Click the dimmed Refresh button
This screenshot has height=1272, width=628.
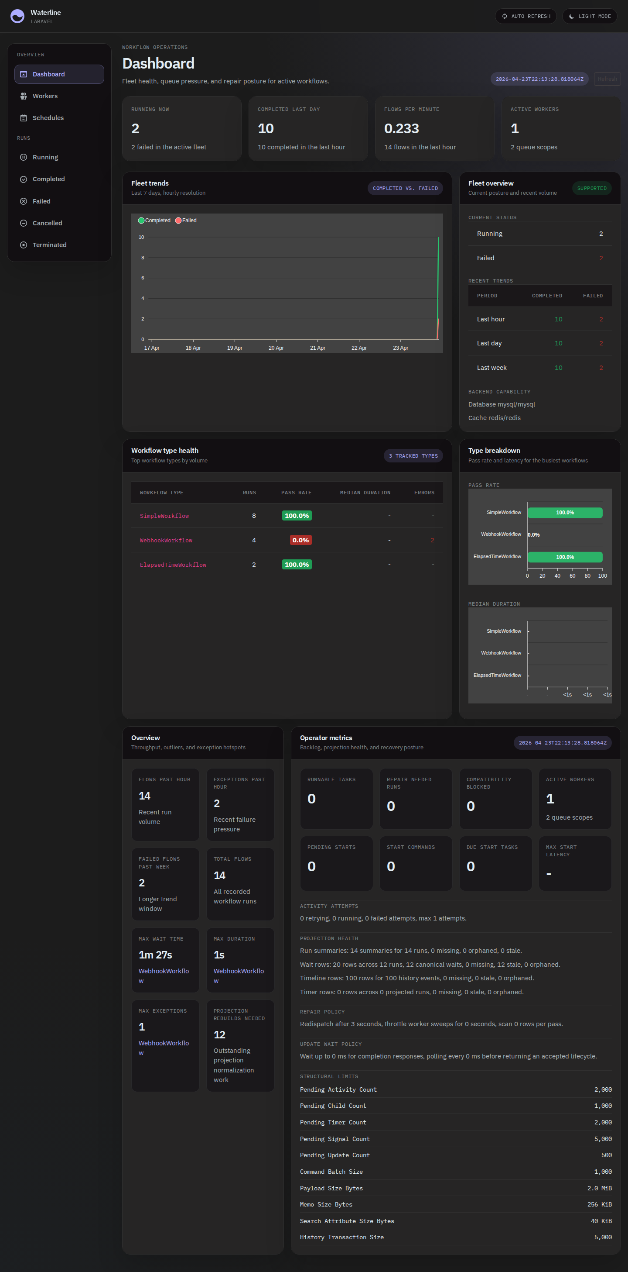point(607,79)
